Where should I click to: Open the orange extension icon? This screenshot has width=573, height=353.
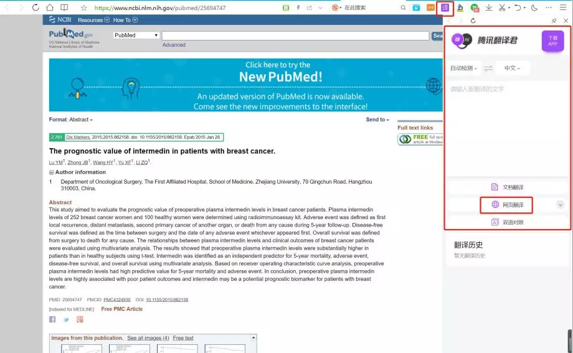click(x=430, y=7)
